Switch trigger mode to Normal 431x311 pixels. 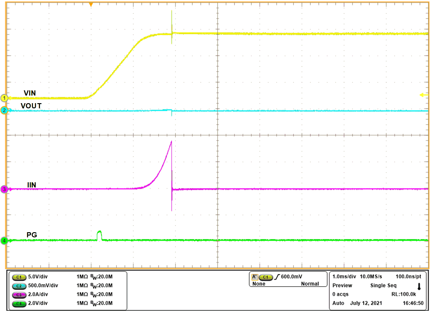point(310,284)
